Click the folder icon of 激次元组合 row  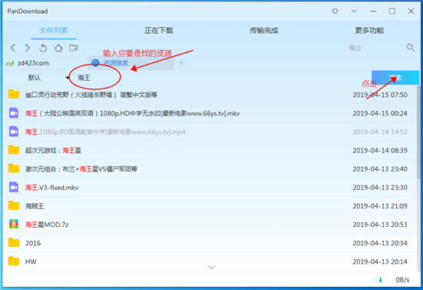click(14, 168)
